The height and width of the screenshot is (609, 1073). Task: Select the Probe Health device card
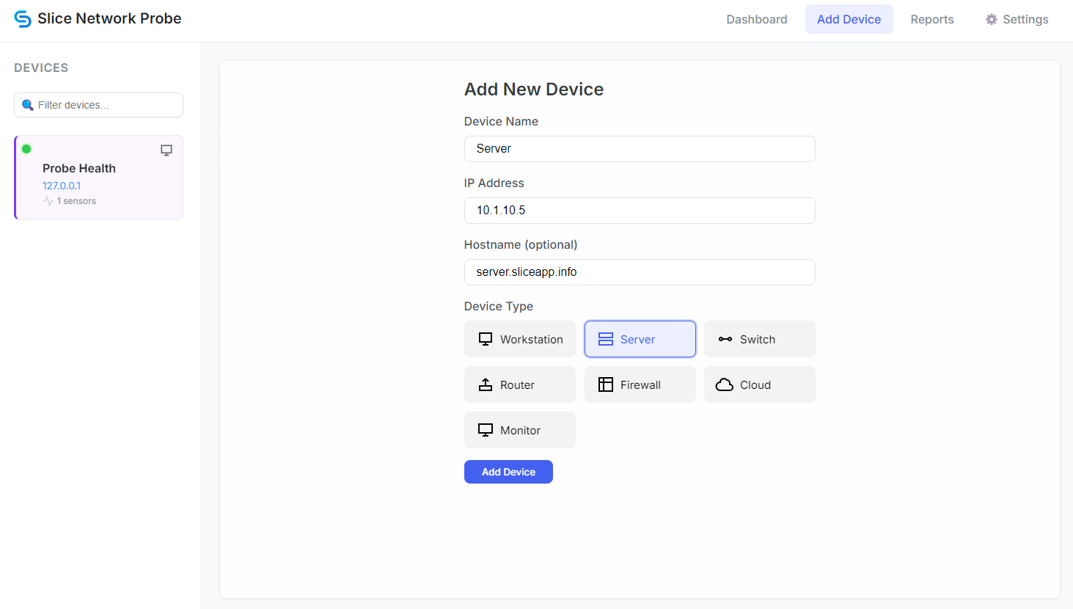tap(98, 178)
